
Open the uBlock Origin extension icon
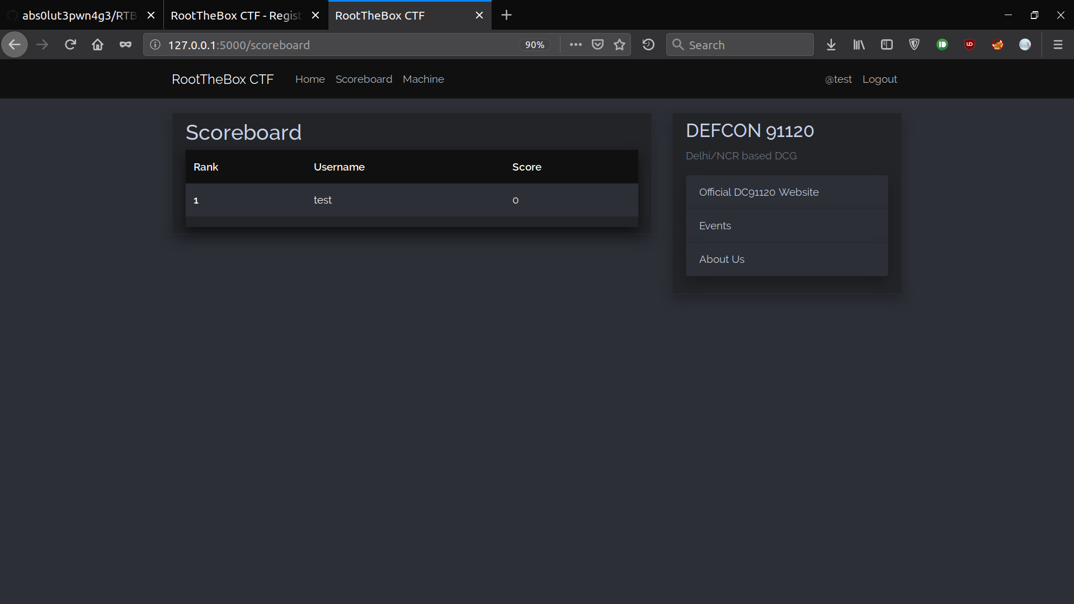(969, 45)
